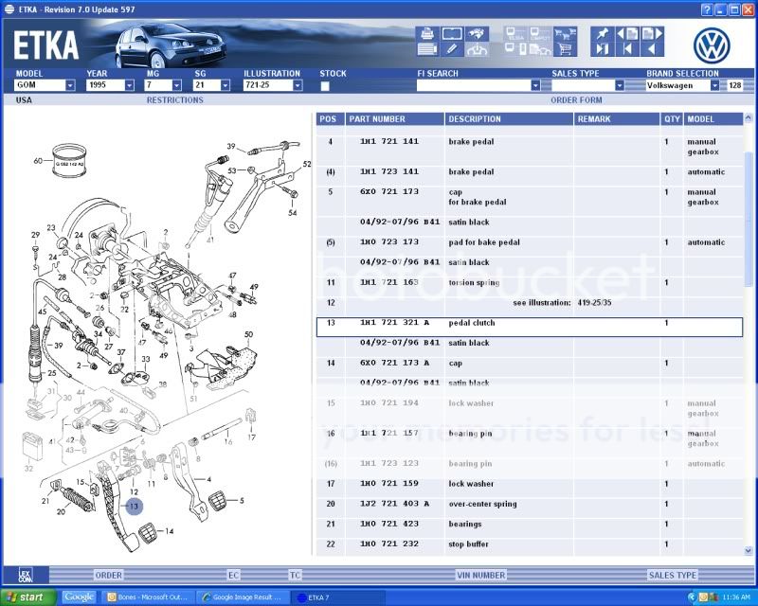
Task: Go to previous illustration page icon
Action: click(625, 34)
